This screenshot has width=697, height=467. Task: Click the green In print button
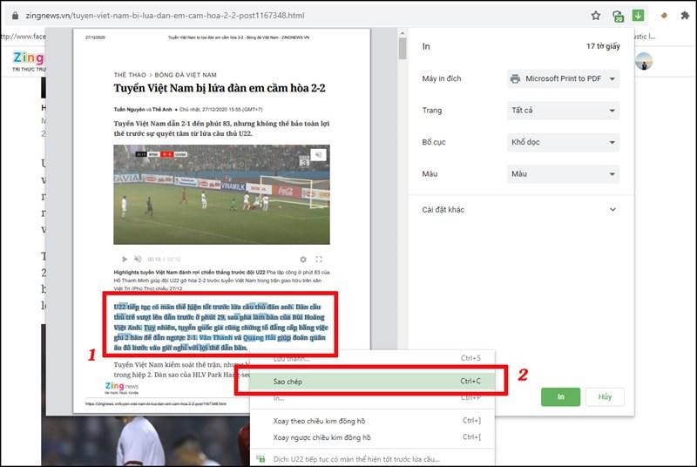(x=560, y=396)
